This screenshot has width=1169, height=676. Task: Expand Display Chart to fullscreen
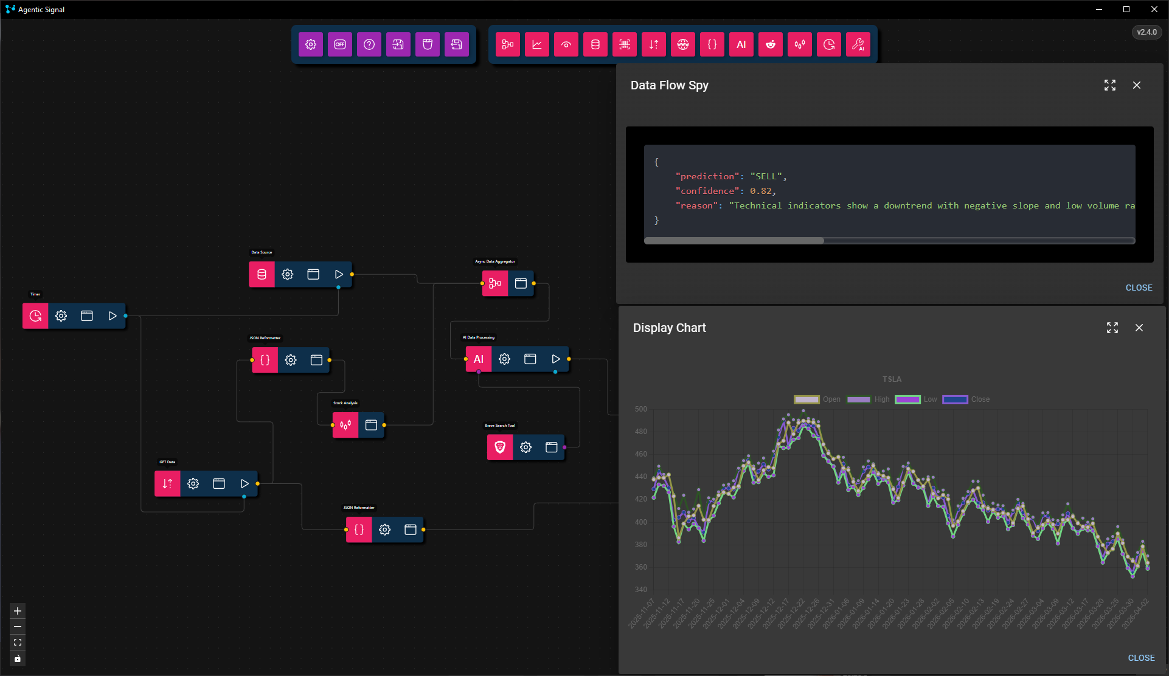(x=1112, y=328)
